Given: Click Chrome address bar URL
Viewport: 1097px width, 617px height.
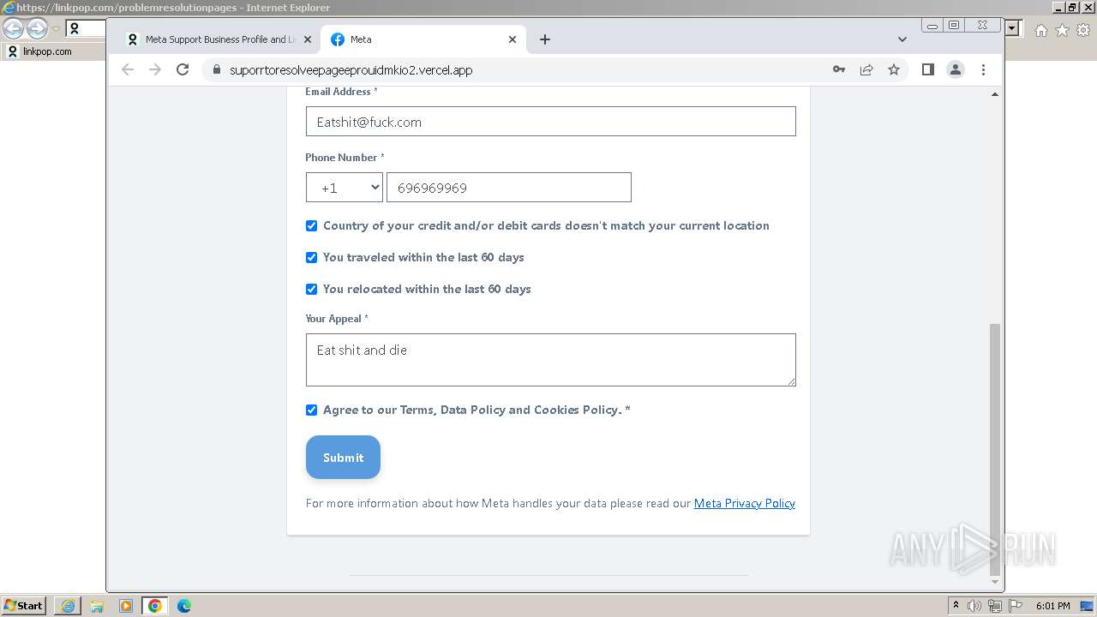Looking at the screenshot, I should coord(351,70).
